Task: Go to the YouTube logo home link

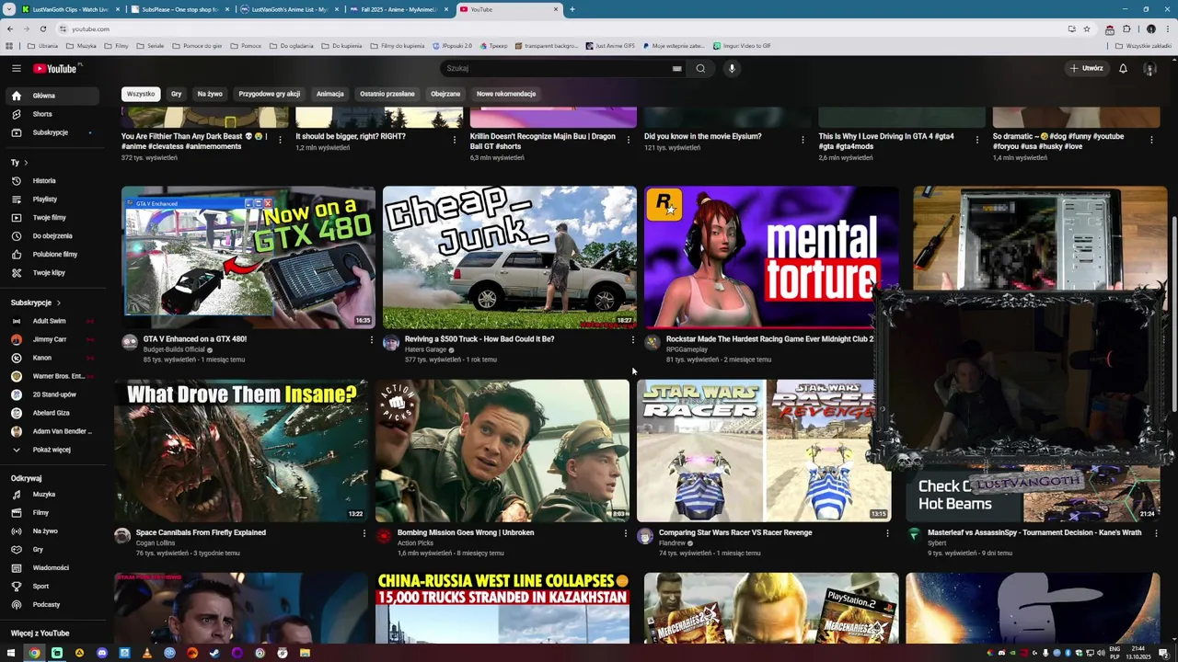Action: (x=57, y=68)
